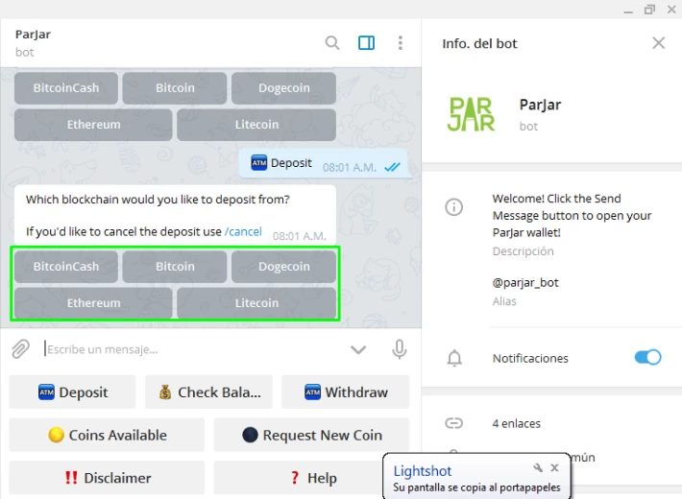Click the Check Bala... keyboard button
This screenshot has height=499, width=682.
[x=208, y=392]
